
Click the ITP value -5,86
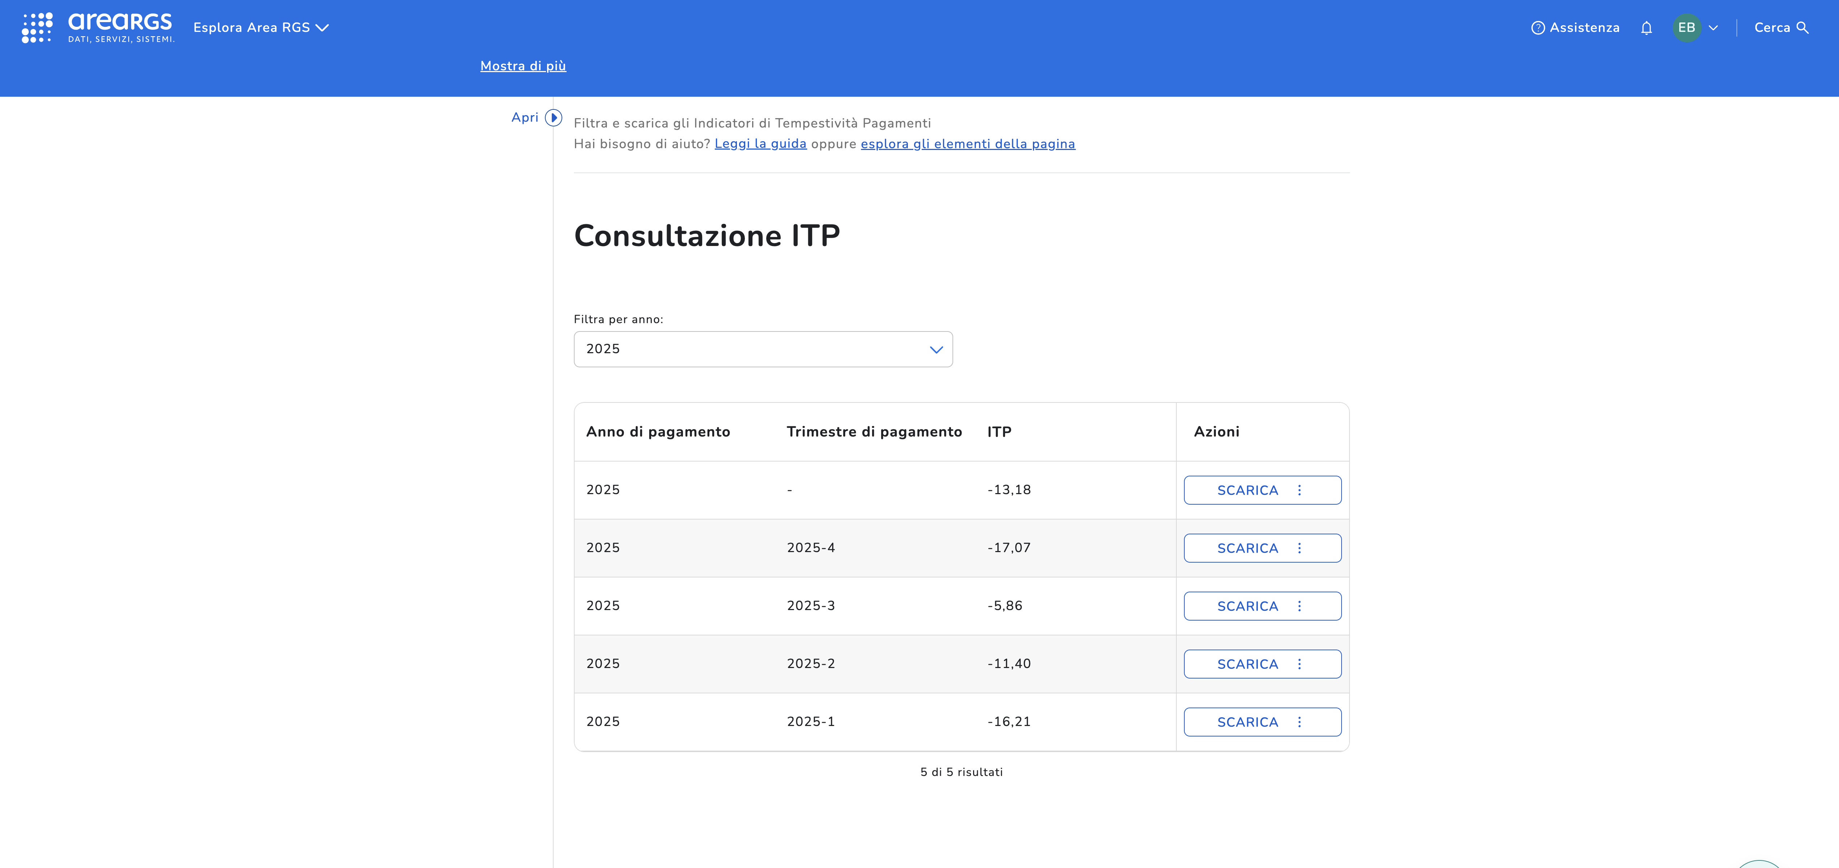[1005, 605]
